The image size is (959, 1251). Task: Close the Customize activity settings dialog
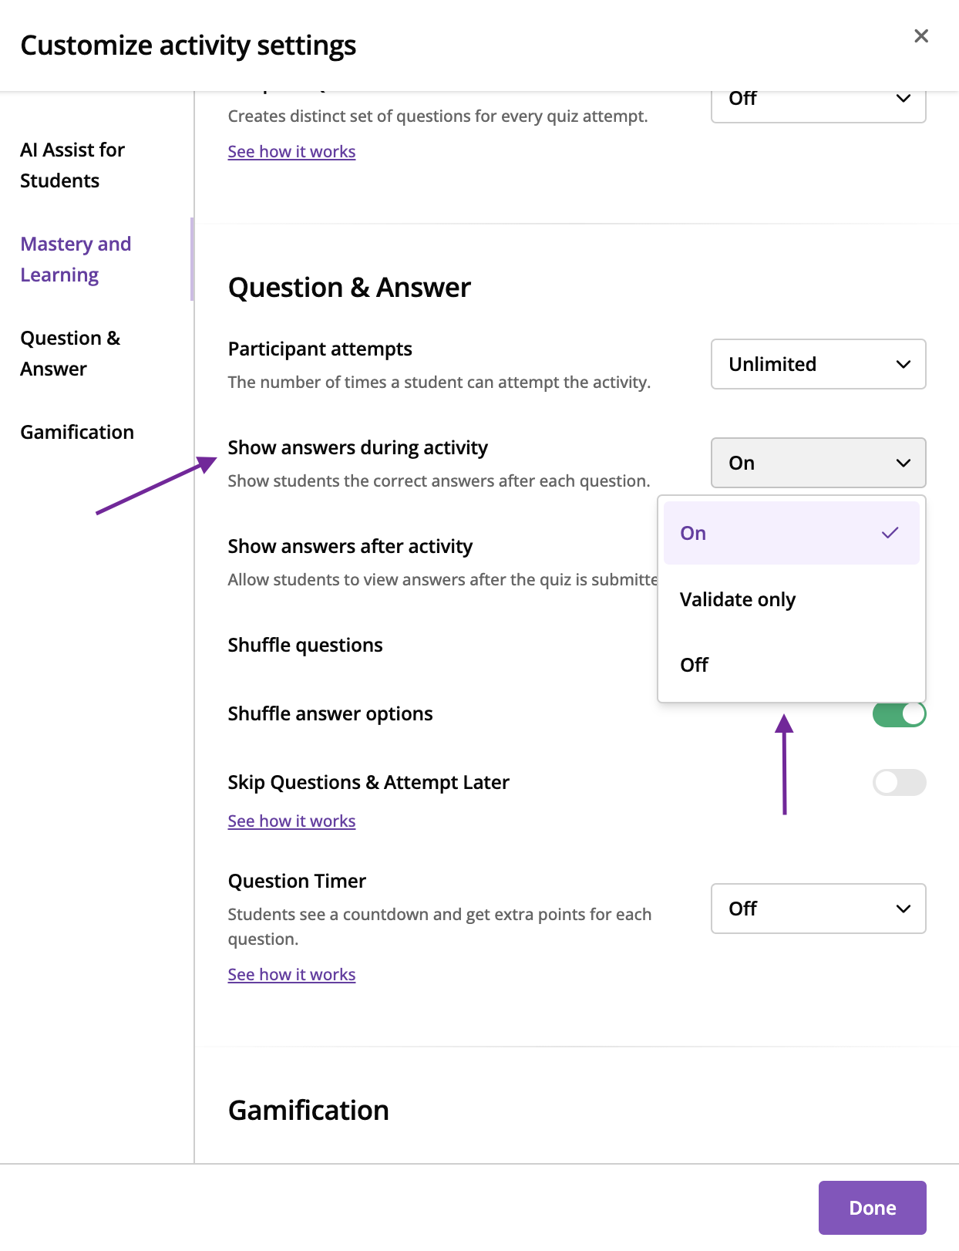click(920, 36)
